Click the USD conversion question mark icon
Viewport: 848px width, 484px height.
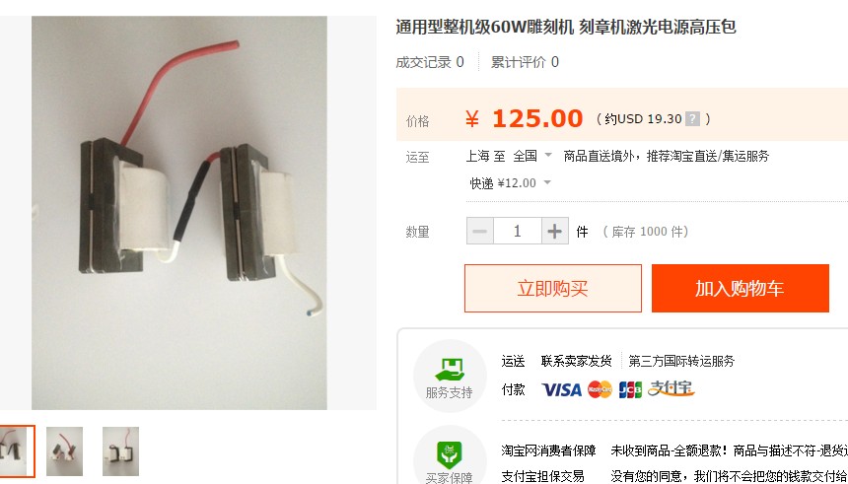point(692,119)
